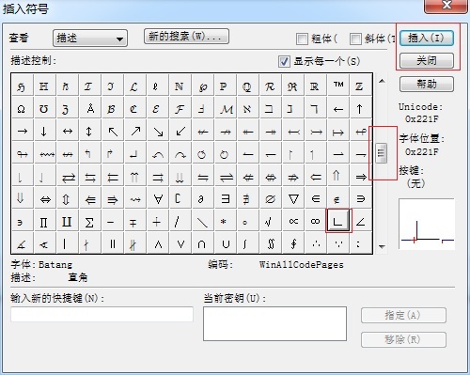
Task: Toggle the 粗体 bold checkbox
Action: pyautogui.click(x=302, y=39)
